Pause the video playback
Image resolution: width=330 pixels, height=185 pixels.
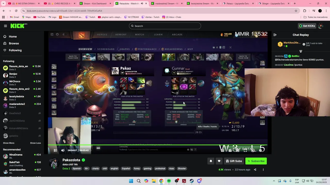coord(55,150)
